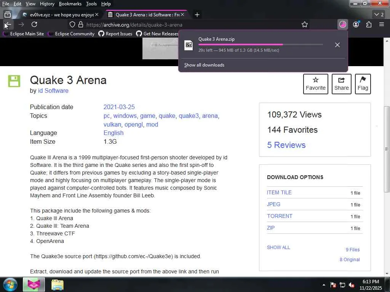Open the quake3 topic link

pyautogui.click(x=189, y=116)
